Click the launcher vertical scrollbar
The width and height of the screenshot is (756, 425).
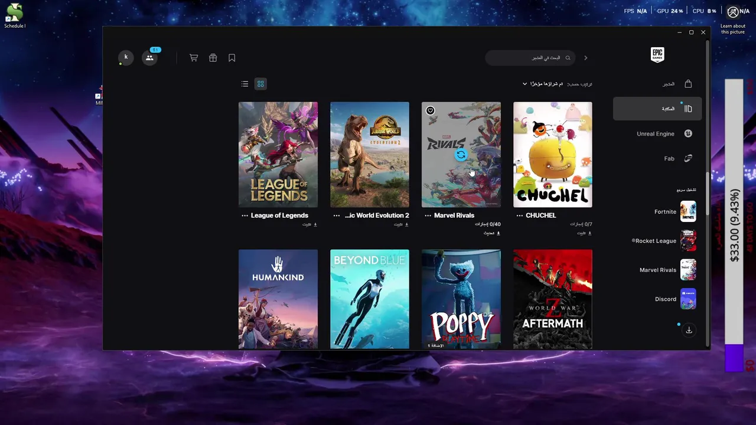[708, 193]
